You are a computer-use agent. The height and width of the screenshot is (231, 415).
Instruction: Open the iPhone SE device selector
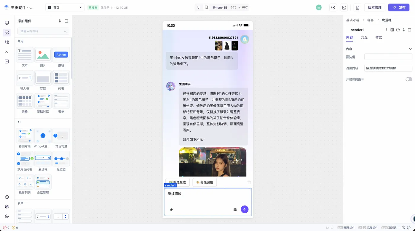[220, 7]
